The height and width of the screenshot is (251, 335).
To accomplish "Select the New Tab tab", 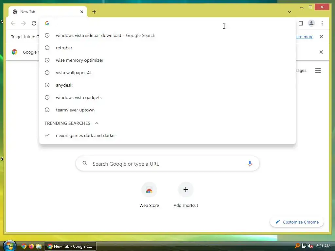I will [x=48, y=12].
